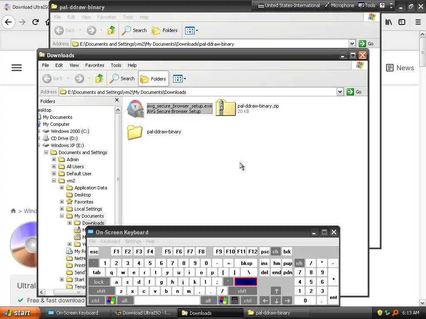
Task: Select My Computer in the folder tree
Action: coord(56,124)
